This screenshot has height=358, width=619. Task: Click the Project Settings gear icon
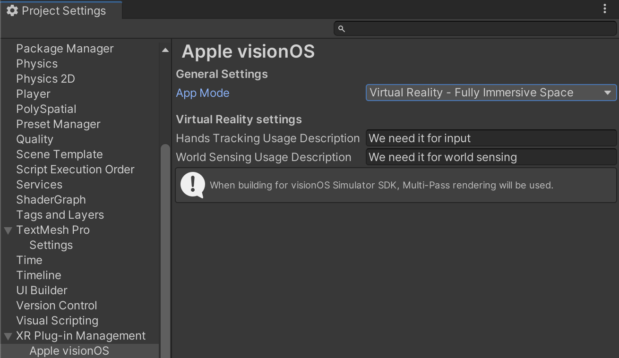coord(13,10)
